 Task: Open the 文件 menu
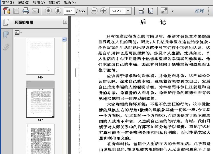click(8, 2)
